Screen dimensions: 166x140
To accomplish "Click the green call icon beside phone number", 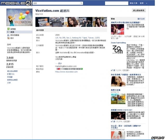I will pyautogui.click(x=82, y=69).
